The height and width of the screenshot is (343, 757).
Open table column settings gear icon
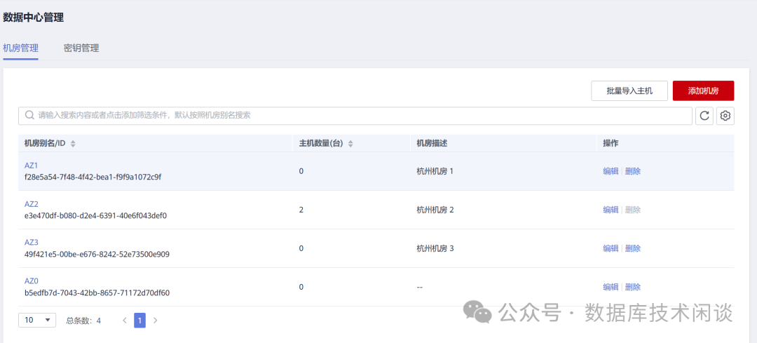coord(725,116)
